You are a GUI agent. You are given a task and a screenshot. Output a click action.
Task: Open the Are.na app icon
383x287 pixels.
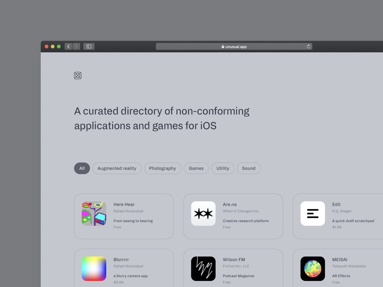pyautogui.click(x=203, y=213)
